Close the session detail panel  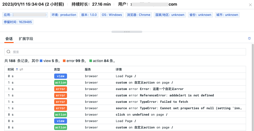pyautogui.click(x=250, y=5)
